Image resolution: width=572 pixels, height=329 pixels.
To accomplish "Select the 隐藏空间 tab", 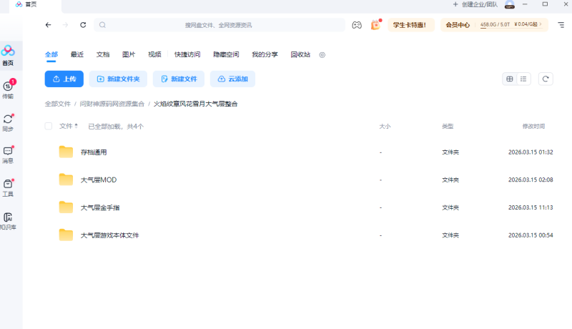I will (x=226, y=54).
